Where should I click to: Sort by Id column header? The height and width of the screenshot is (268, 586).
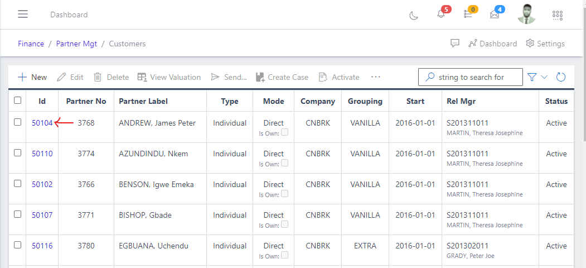point(42,101)
